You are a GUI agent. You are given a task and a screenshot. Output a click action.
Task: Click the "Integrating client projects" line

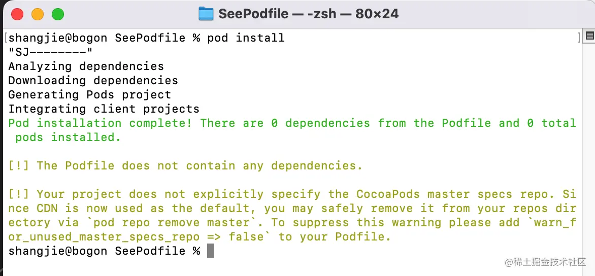pyautogui.click(x=104, y=109)
